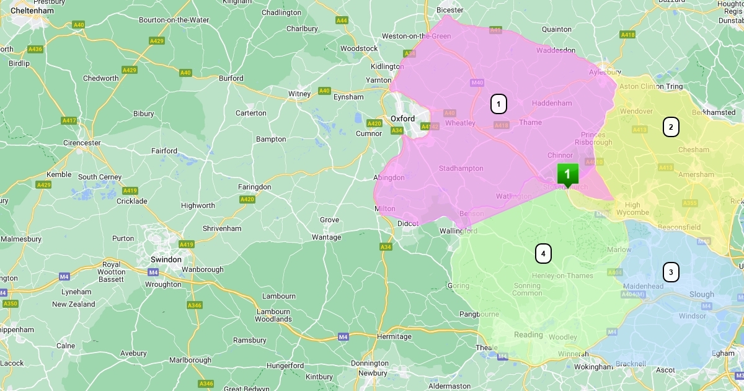
Task: Click the A436 road shield near Cheltenham
Action: tap(35, 49)
